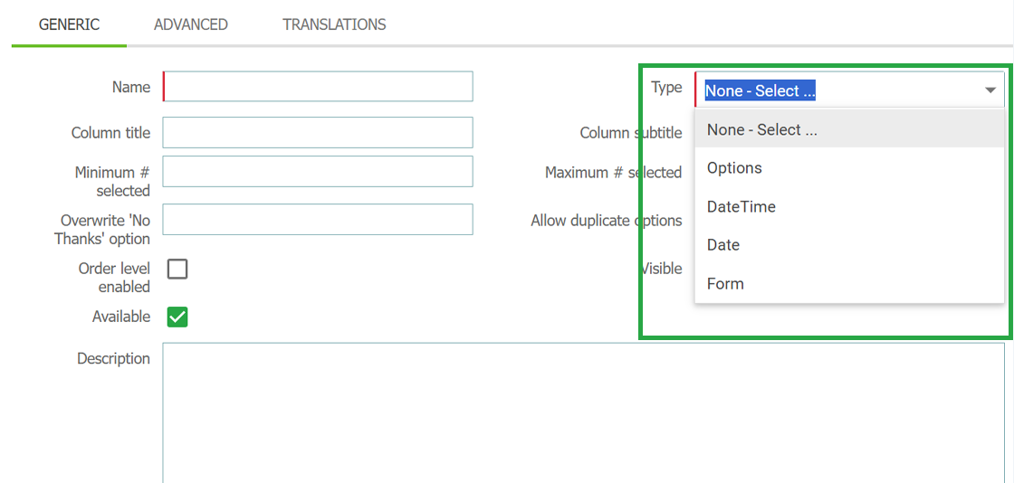
Task: Focus the Name input field
Action: (318, 87)
